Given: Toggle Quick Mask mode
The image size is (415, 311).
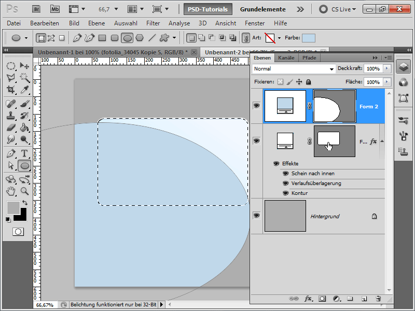Looking at the screenshot, I should click(x=18, y=232).
